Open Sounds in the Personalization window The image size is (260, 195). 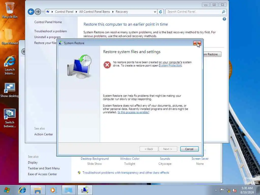pyautogui.click(x=165, y=159)
